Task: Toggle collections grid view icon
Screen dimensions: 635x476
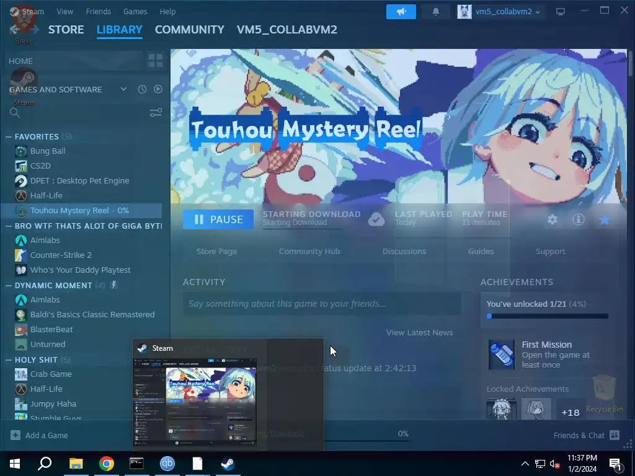Action: pos(156,61)
